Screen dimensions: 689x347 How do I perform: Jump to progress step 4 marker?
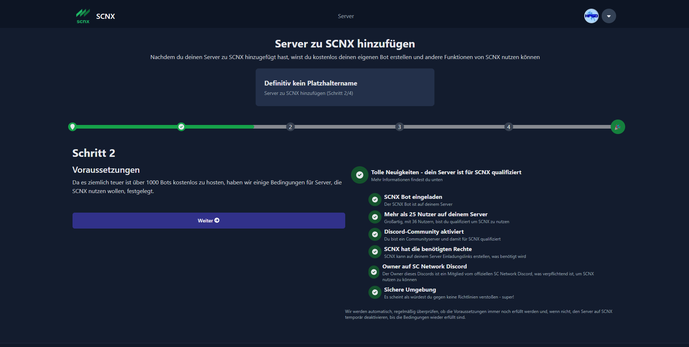508,127
